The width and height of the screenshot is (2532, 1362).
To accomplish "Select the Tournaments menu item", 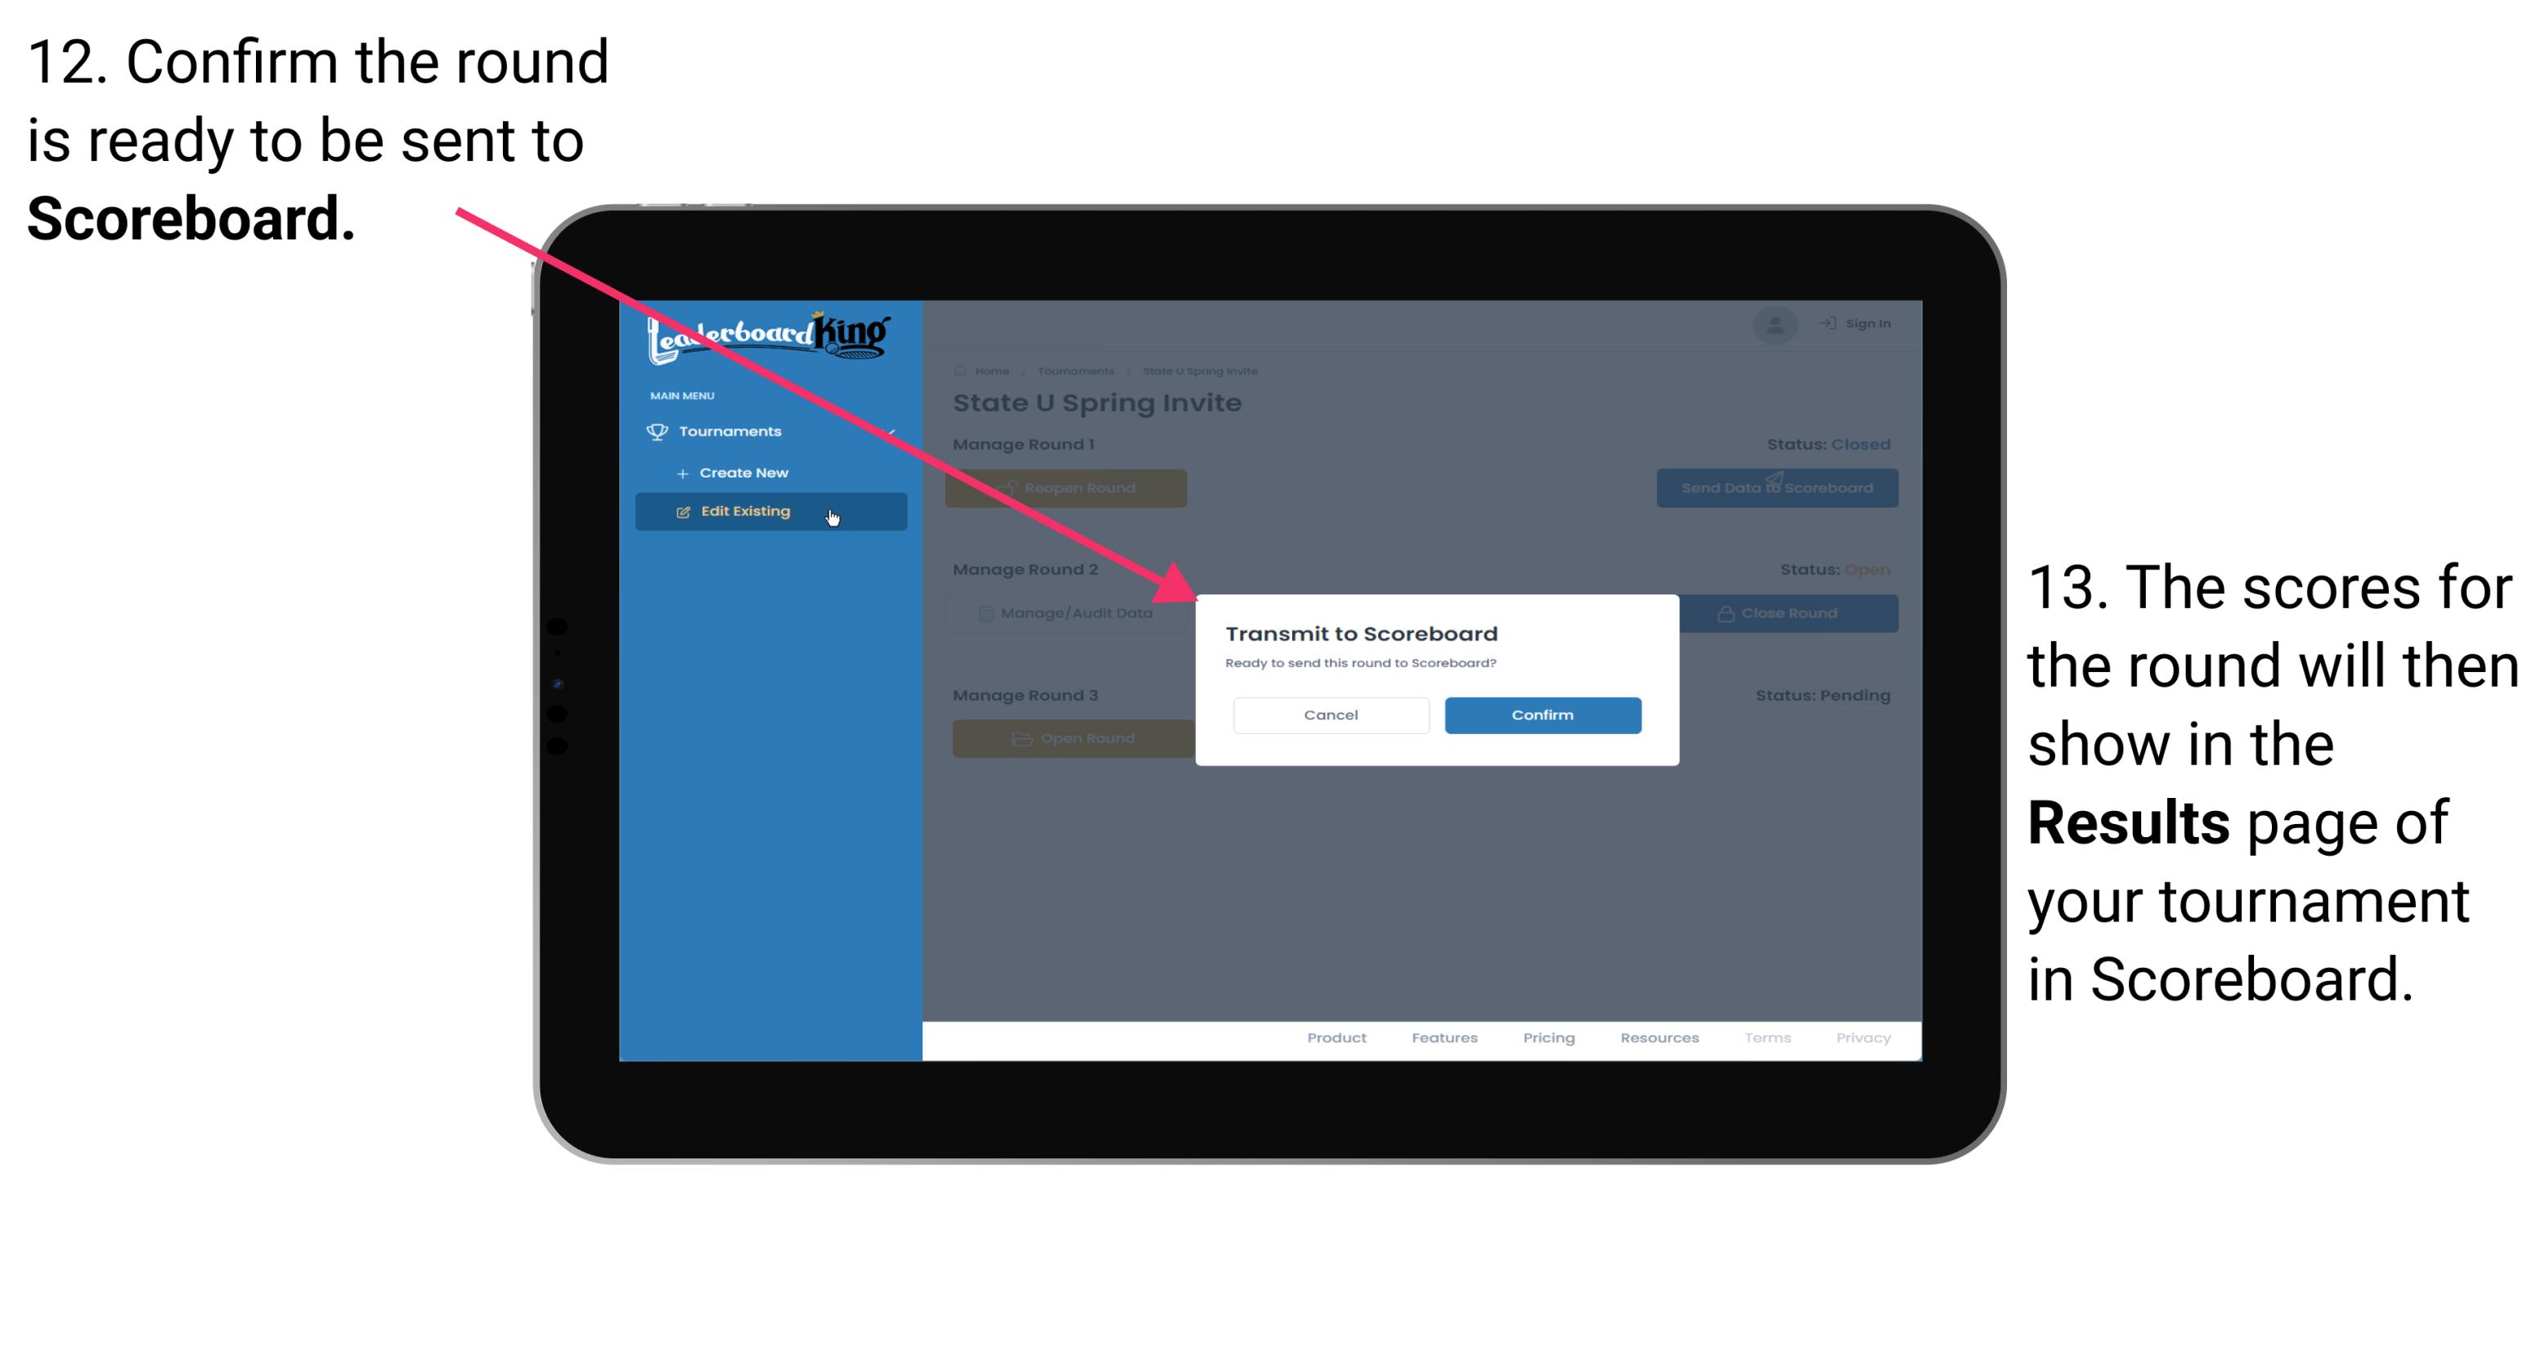I will pos(732,431).
